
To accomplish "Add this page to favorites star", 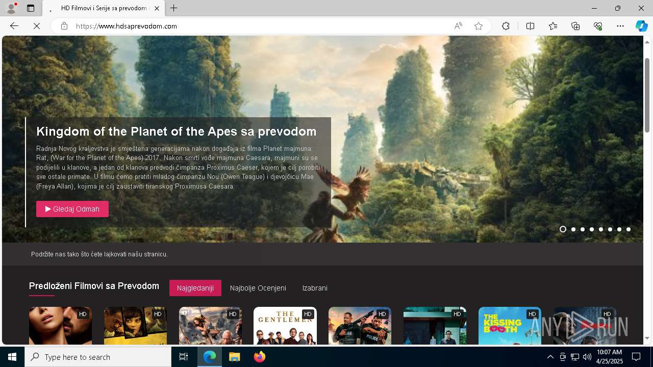I will 479,26.
